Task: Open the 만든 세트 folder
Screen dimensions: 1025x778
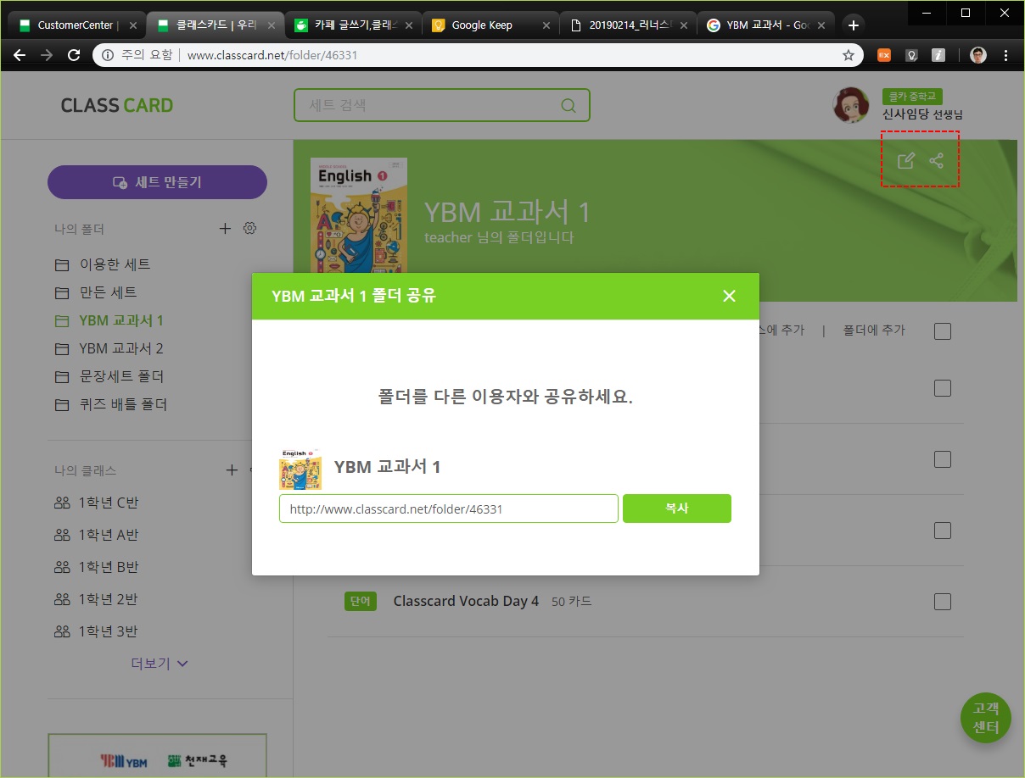Action: (108, 292)
